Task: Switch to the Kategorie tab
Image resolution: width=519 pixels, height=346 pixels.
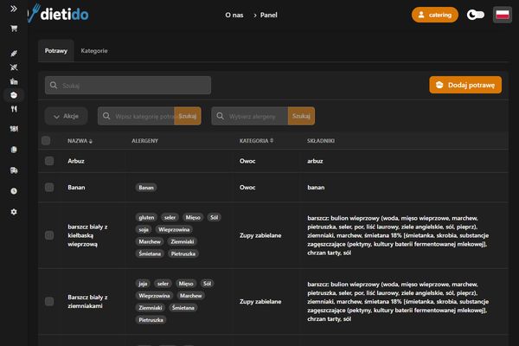Action: click(94, 51)
